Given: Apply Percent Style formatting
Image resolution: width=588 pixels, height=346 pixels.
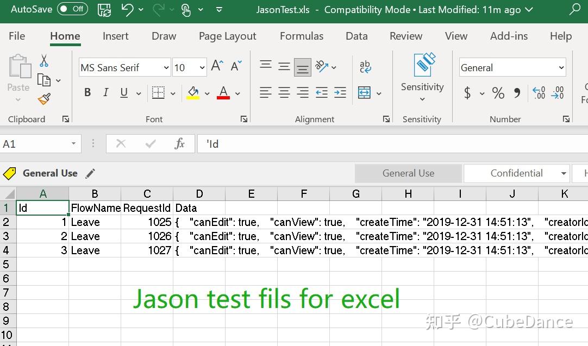Looking at the screenshot, I should tap(498, 93).
